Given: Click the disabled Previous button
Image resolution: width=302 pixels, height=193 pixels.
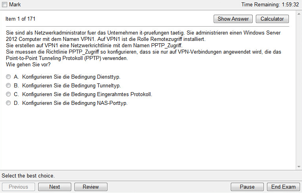Looking at the screenshot, I should coord(19,187).
